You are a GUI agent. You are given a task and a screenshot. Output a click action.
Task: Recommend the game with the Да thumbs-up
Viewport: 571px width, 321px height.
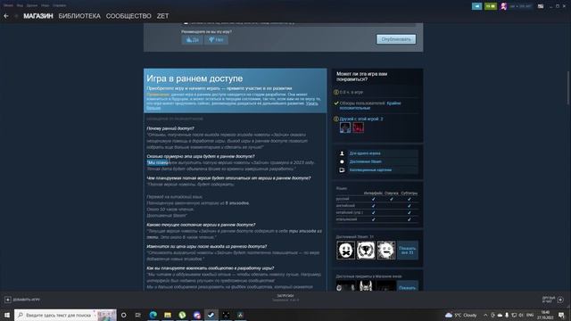(x=193, y=39)
